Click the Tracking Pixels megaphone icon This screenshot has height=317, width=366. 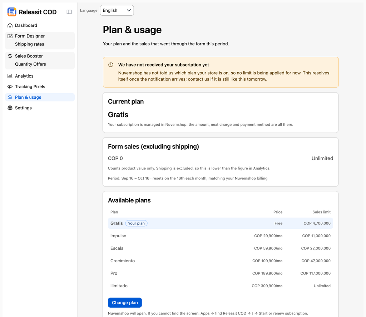point(10,86)
